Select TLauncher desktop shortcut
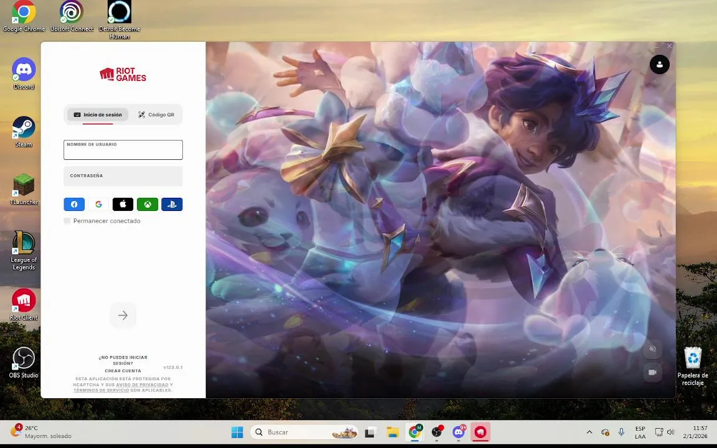Image resolution: width=717 pixels, height=448 pixels. 24,189
